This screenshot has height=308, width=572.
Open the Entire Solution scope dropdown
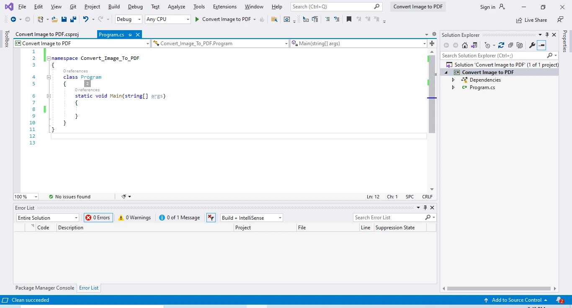pyautogui.click(x=47, y=218)
